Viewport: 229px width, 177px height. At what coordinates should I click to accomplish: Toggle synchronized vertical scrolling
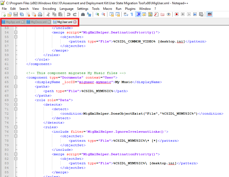pyautogui.click(x=111, y=14)
